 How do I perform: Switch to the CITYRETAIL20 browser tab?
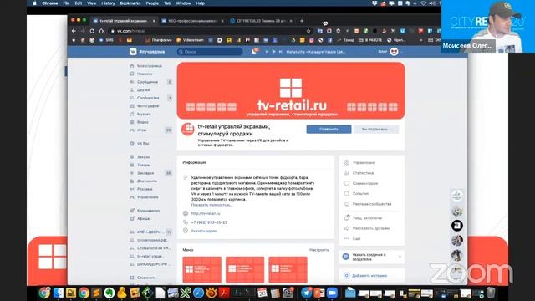[x=262, y=21]
